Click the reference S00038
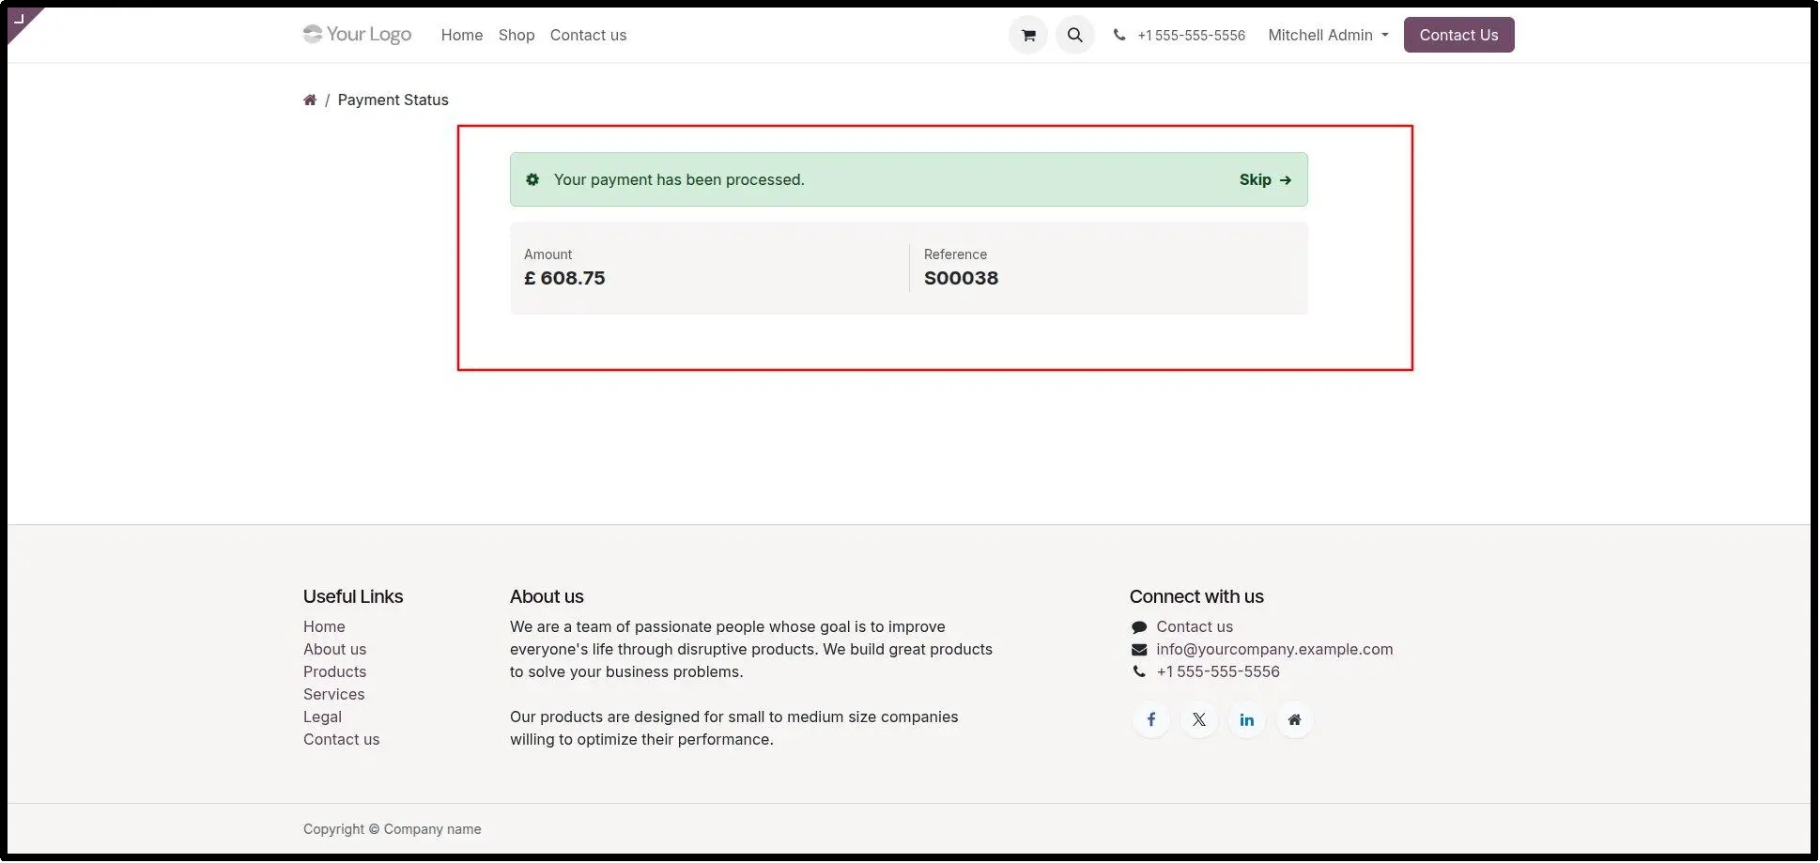The image size is (1820, 863). pyautogui.click(x=961, y=278)
